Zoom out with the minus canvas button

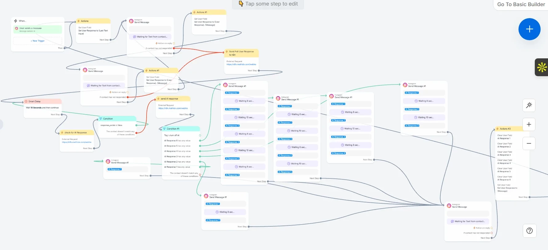coord(529,143)
